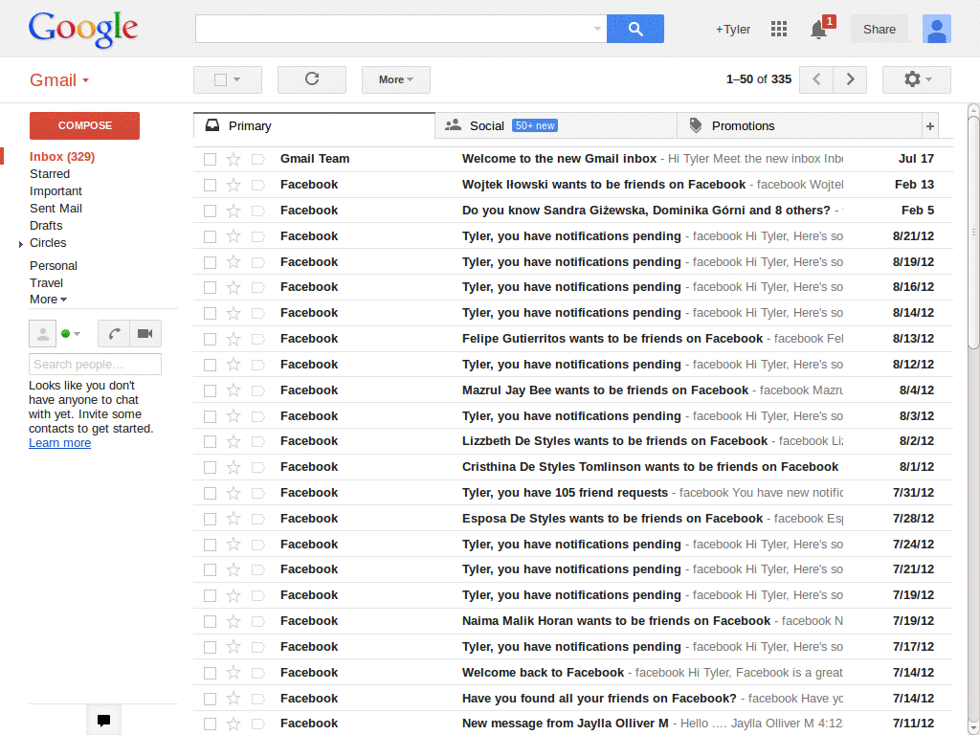Tick the email dated Feb 5
This screenshot has width=980, height=735.
210,211
